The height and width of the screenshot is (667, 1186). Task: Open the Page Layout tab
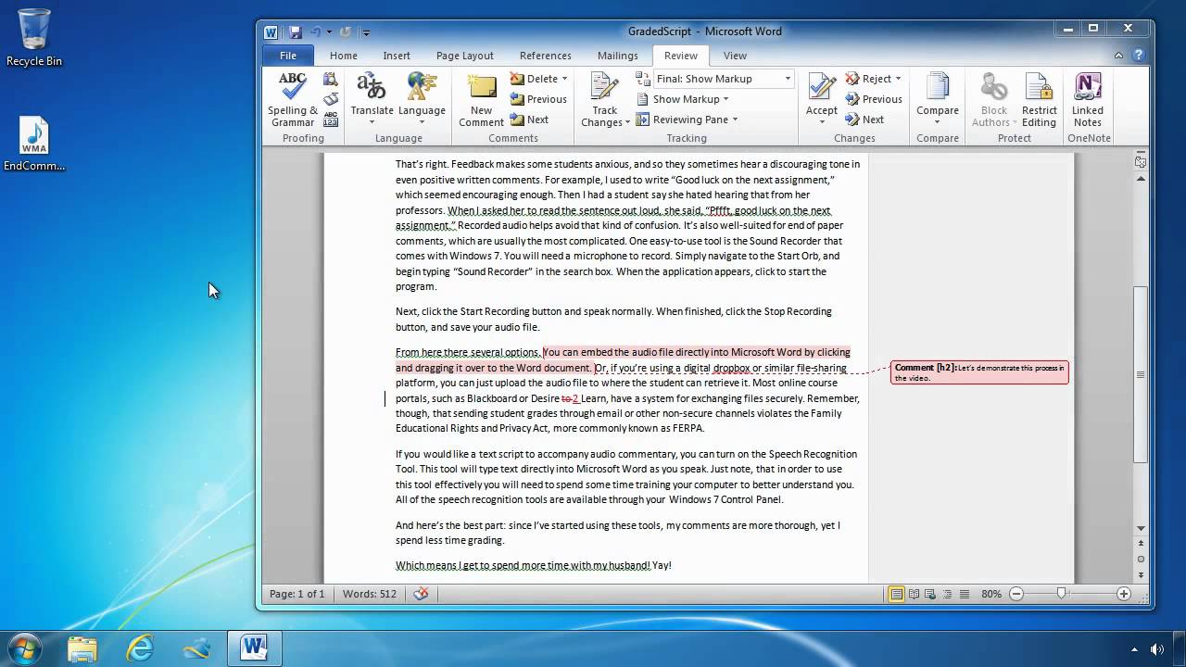465,56
